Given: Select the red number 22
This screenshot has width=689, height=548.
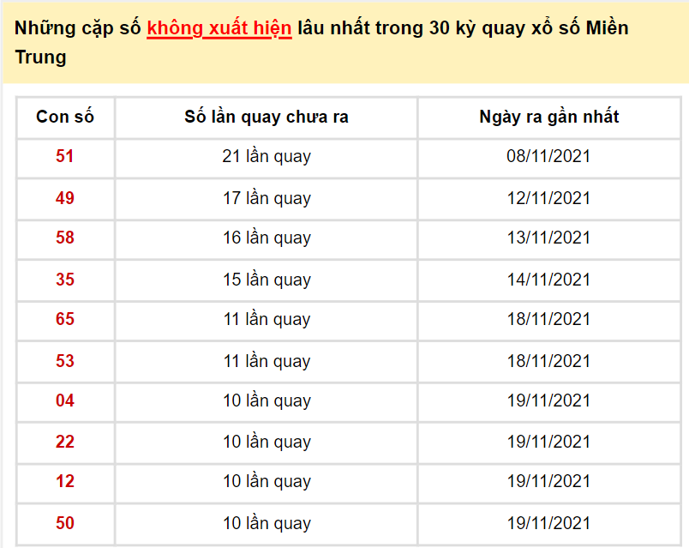Looking at the screenshot, I should pyautogui.click(x=65, y=442).
